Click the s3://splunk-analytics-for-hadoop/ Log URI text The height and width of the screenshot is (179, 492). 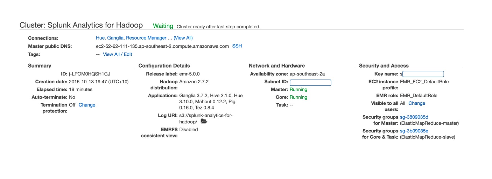pos(206,119)
